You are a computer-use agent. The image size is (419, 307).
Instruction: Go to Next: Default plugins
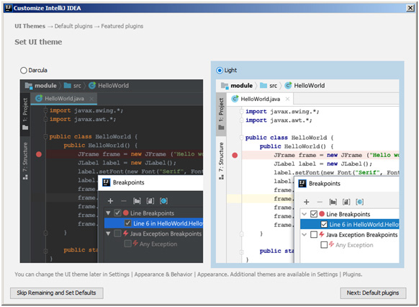(x=373, y=293)
